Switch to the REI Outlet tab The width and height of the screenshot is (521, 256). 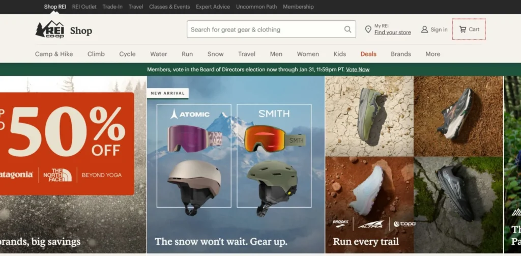(x=84, y=7)
